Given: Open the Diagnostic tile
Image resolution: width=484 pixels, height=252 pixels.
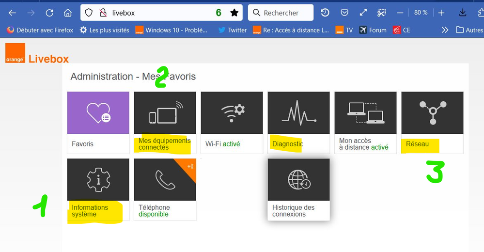Looking at the screenshot, I should (298, 122).
